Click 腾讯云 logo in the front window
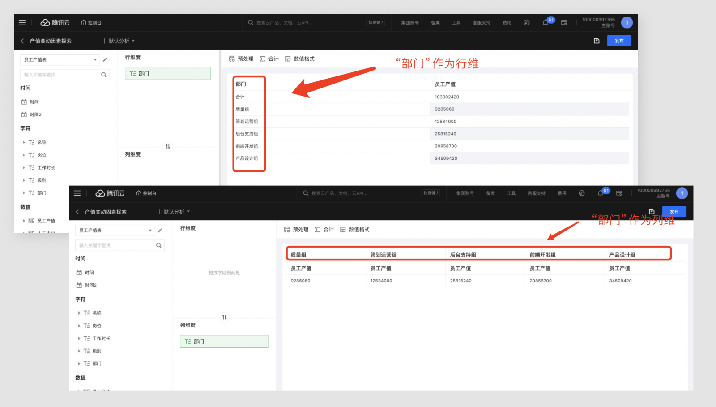 click(x=110, y=193)
